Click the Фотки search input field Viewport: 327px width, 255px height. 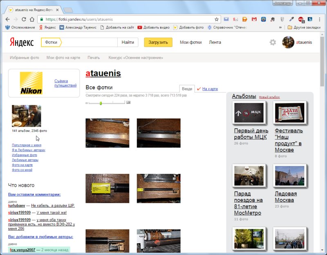[89, 43]
